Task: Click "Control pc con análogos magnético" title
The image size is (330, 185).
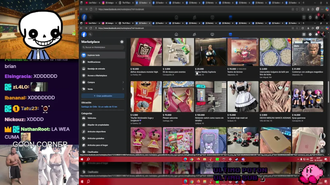Action: point(307,72)
